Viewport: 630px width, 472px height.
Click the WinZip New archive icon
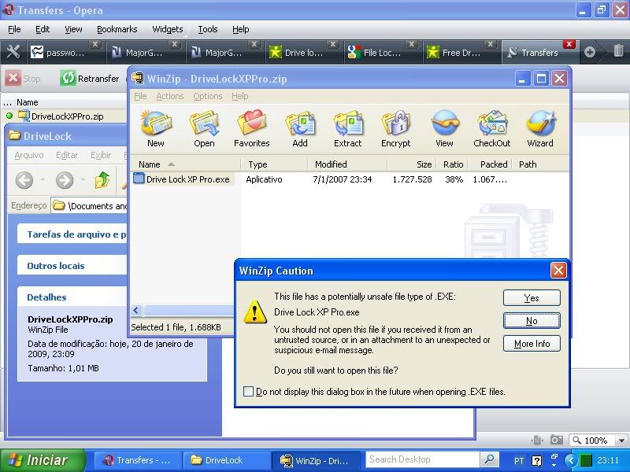click(155, 129)
